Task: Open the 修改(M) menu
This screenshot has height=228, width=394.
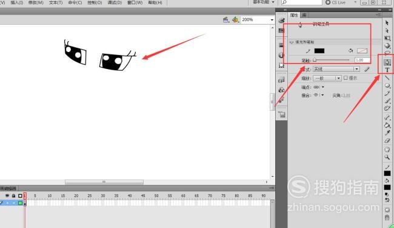Action: [36, 2]
